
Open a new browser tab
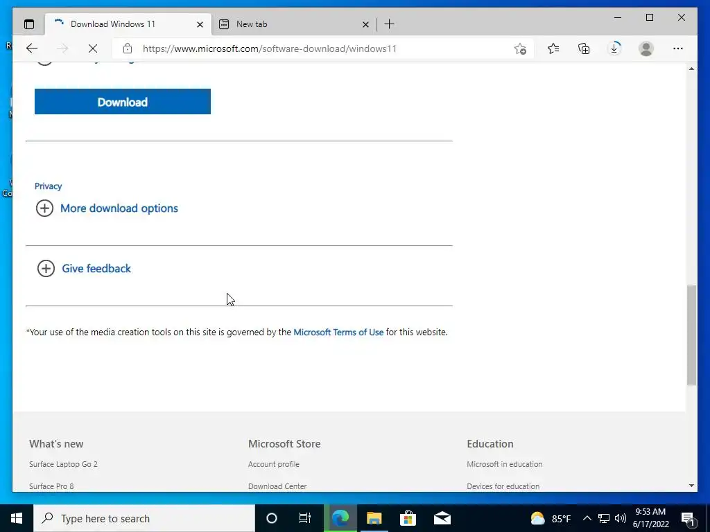[x=389, y=24]
